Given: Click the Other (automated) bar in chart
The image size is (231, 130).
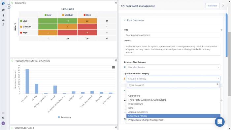Looking at the screenshot, I should click(92, 92).
